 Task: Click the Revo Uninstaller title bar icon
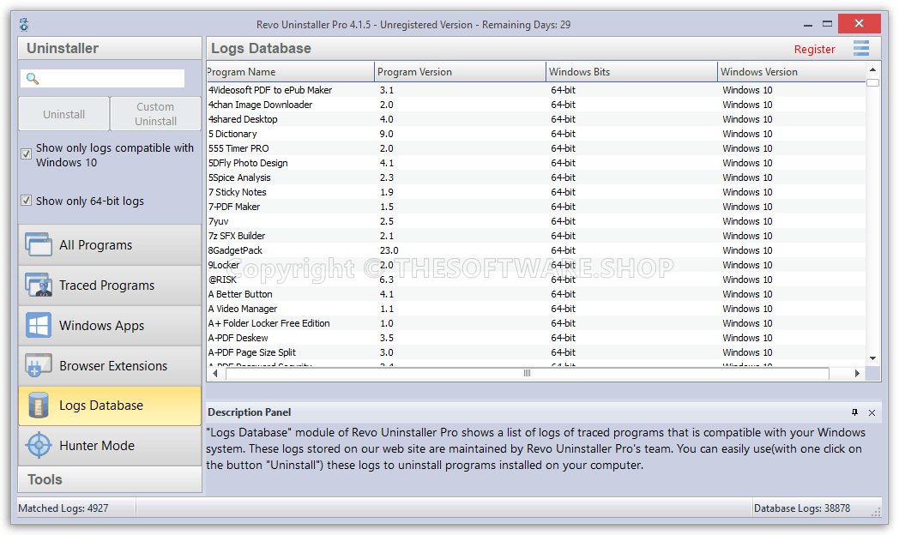coord(24,25)
